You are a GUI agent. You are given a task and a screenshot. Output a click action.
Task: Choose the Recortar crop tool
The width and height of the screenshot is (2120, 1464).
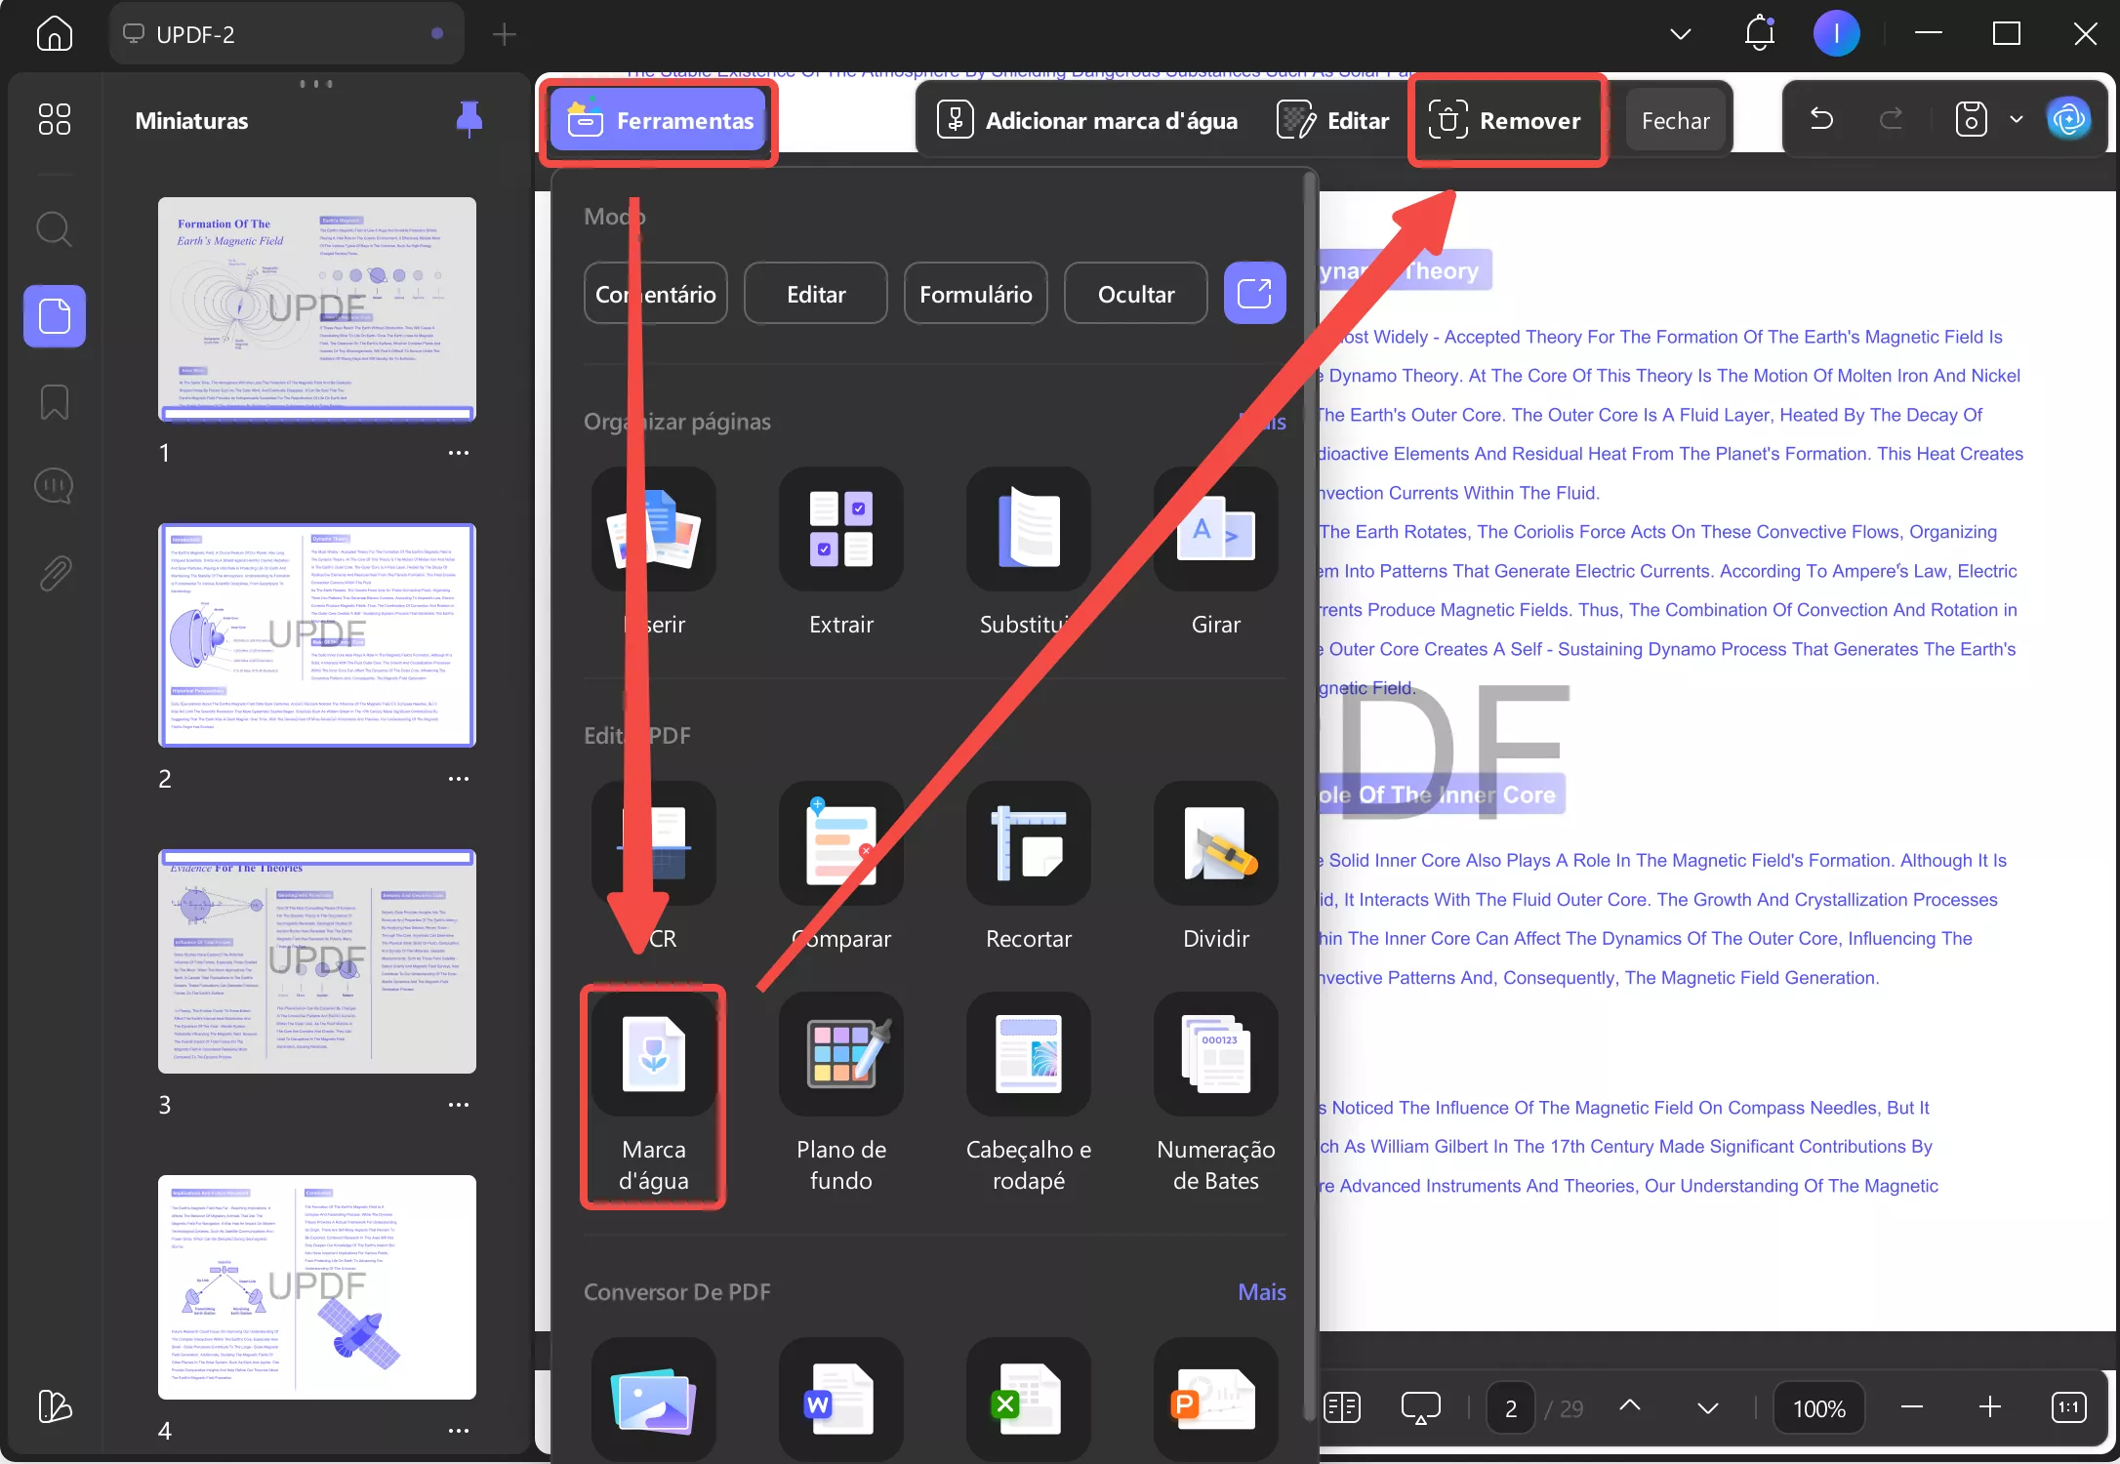(x=1028, y=844)
